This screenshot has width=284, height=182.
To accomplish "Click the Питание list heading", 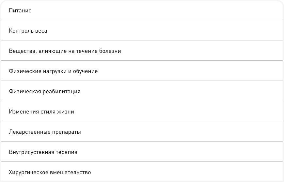I will (20, 11).
